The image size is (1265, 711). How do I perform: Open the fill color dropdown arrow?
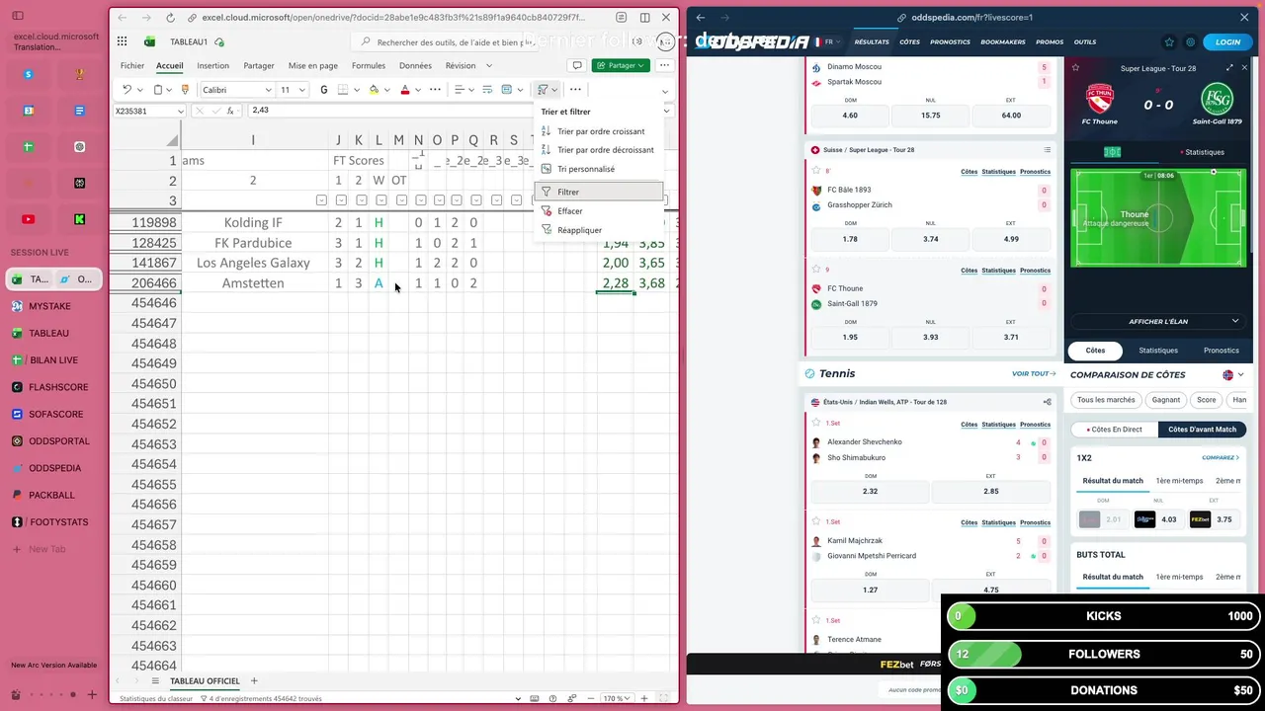[x=387, y=90]
